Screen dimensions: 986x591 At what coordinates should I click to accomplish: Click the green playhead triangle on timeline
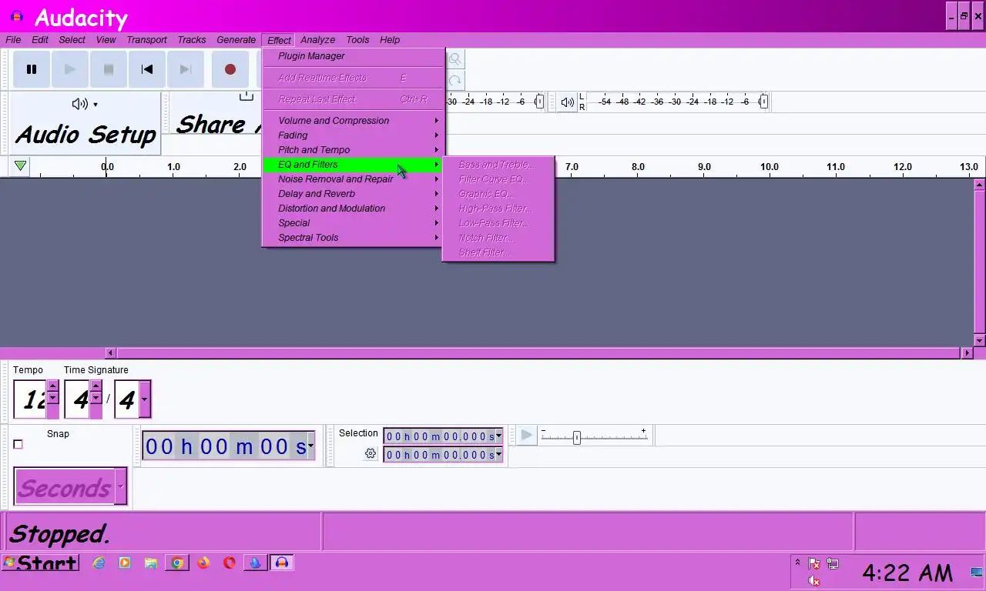[x=21, y=166]
